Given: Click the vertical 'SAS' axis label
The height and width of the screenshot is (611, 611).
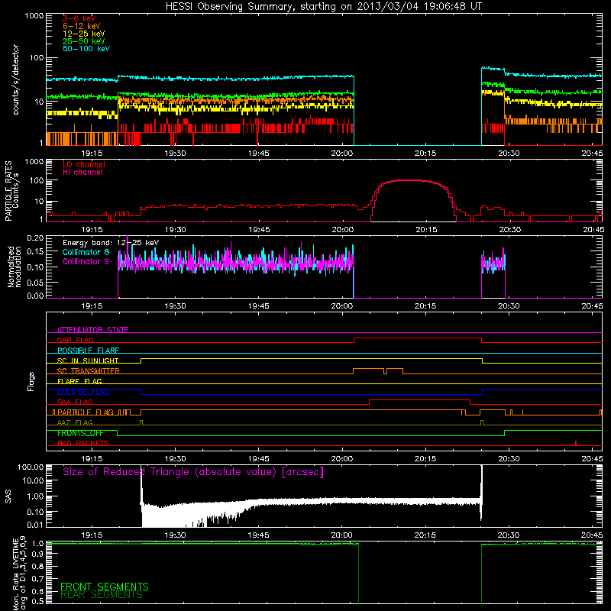Looking at the screenshot, I should [x=8, y=496].
